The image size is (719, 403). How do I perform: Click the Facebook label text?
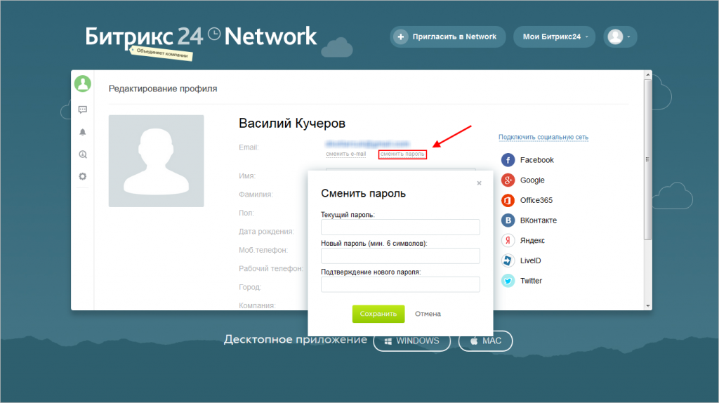pos(537,160)
